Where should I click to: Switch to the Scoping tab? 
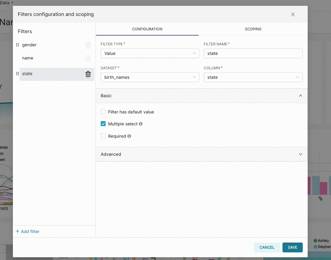click(x=253, y=29)
